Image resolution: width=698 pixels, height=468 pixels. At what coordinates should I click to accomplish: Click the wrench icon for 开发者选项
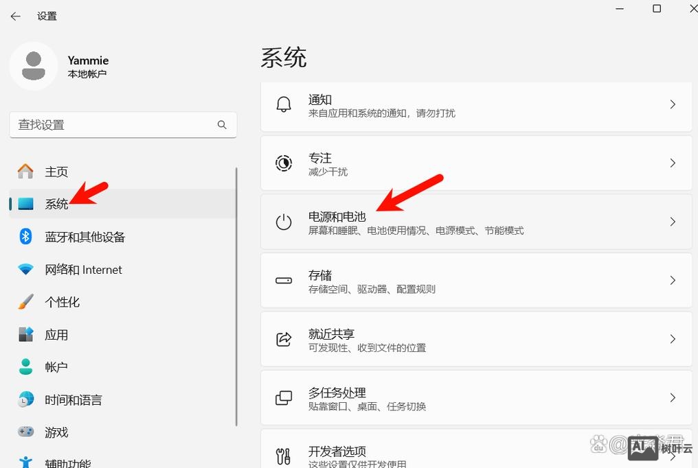click(x=284, y=454)
